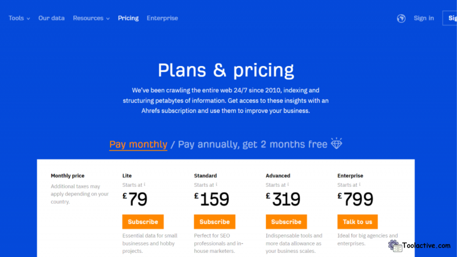
Task: Subscribe to the Standard plan
Action: 214,222
